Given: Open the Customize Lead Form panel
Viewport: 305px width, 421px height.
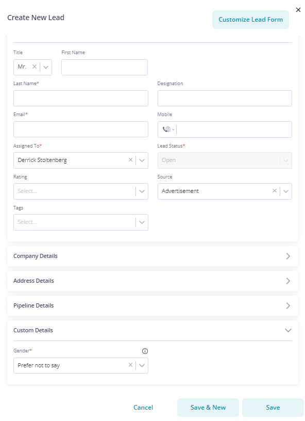Looking at the screenshot, I should pos(250,19).
